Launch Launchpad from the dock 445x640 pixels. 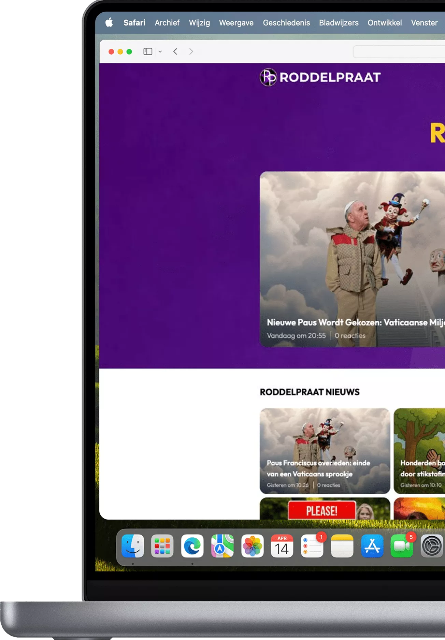tap(162, 546)
